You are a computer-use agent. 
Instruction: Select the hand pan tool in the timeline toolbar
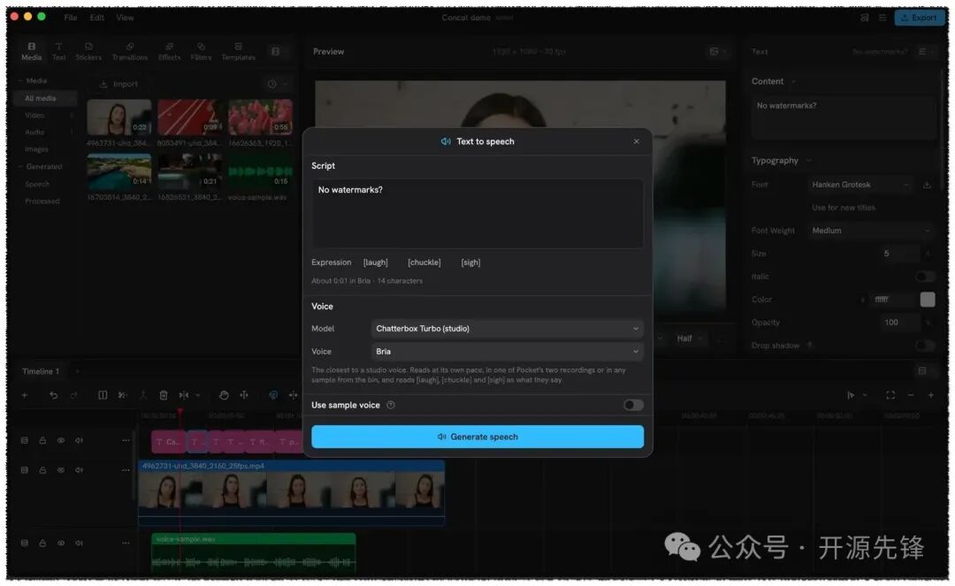(224, 395)
